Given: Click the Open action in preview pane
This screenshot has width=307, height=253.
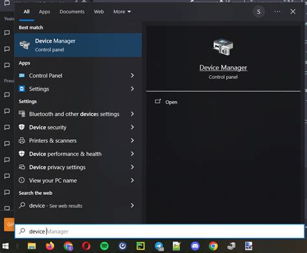Looking at the screenshot, I should coord(166,102).
